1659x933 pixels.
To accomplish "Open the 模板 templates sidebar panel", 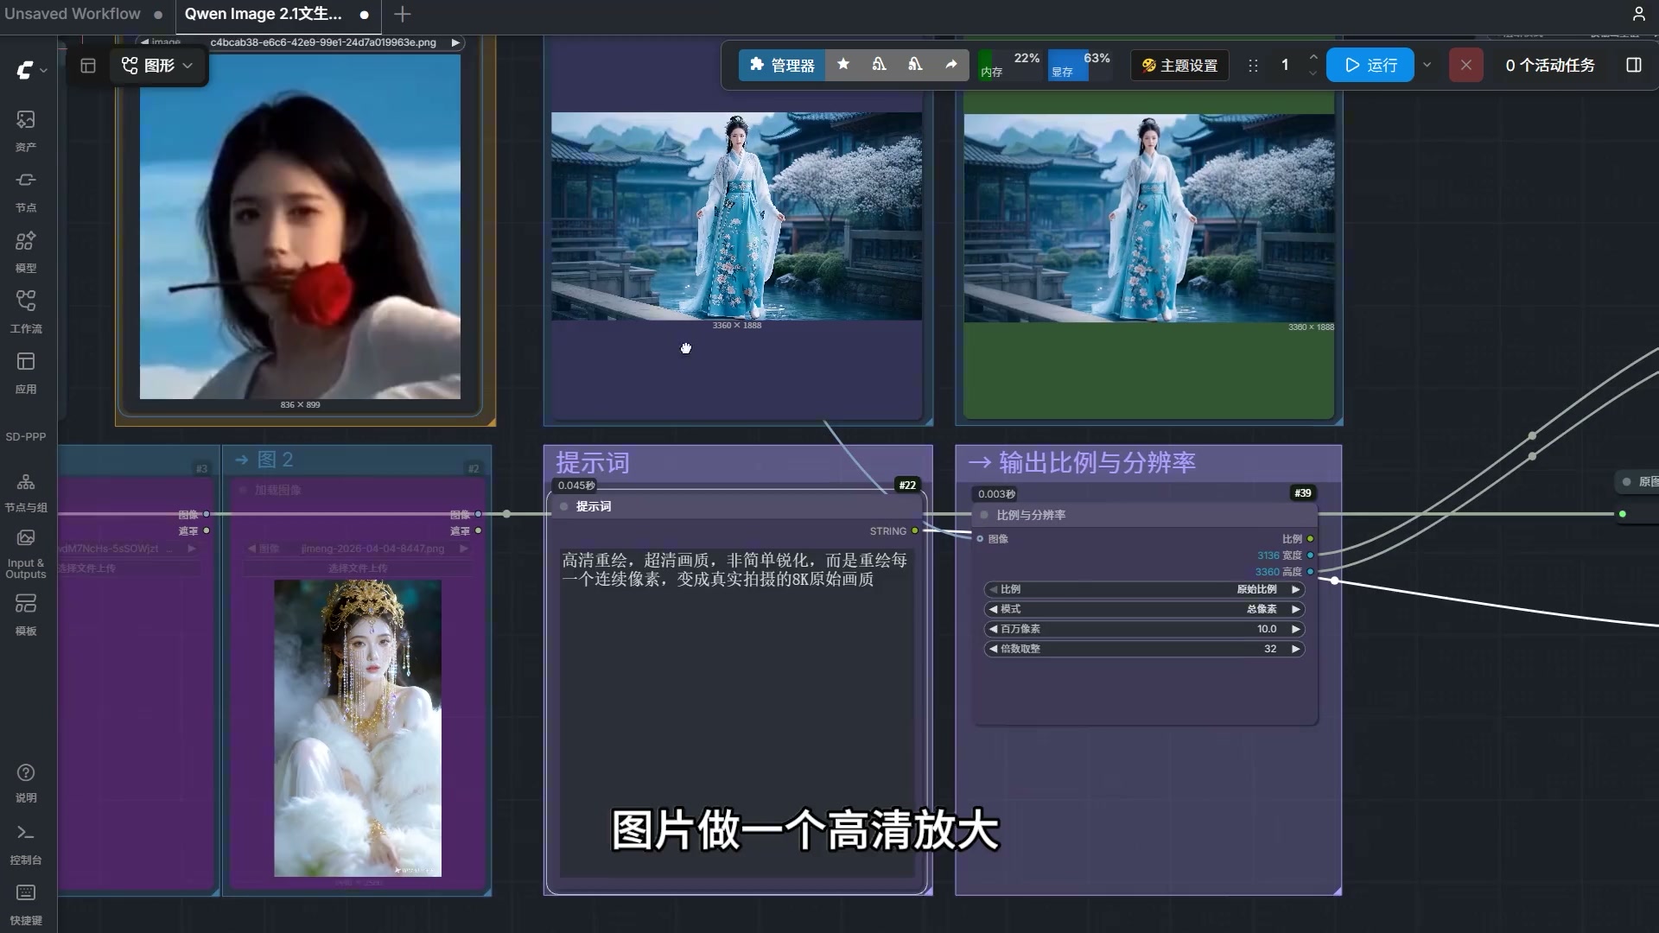I will pyautogui.click(x=26, y=614).
